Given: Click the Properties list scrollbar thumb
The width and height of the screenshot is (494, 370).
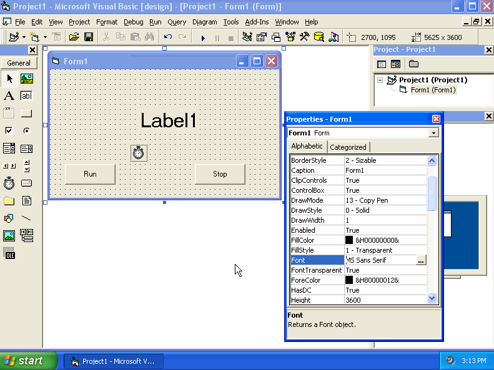Looking at the screenshot, I should pos(432,193).
